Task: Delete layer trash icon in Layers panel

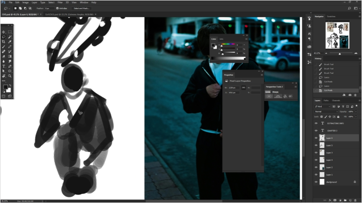Action: point(355,200)
